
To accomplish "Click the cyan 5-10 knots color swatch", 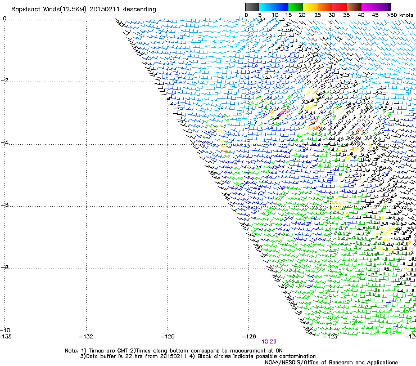I will 266,7.
